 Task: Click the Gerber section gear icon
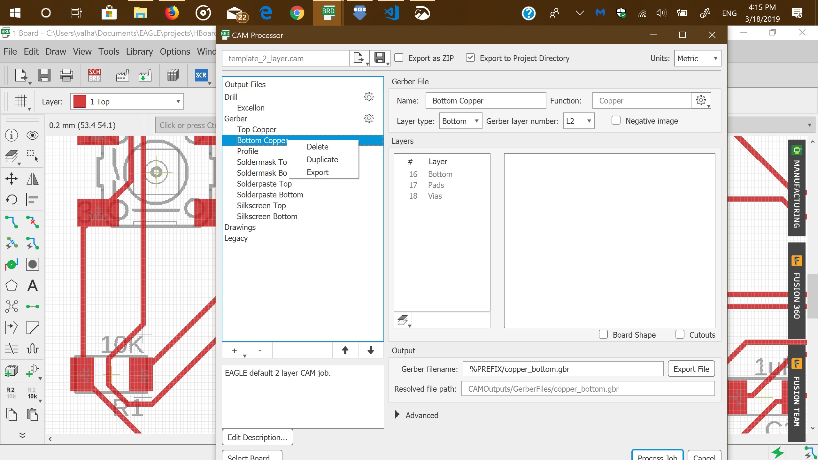click(x=369, y=119)
